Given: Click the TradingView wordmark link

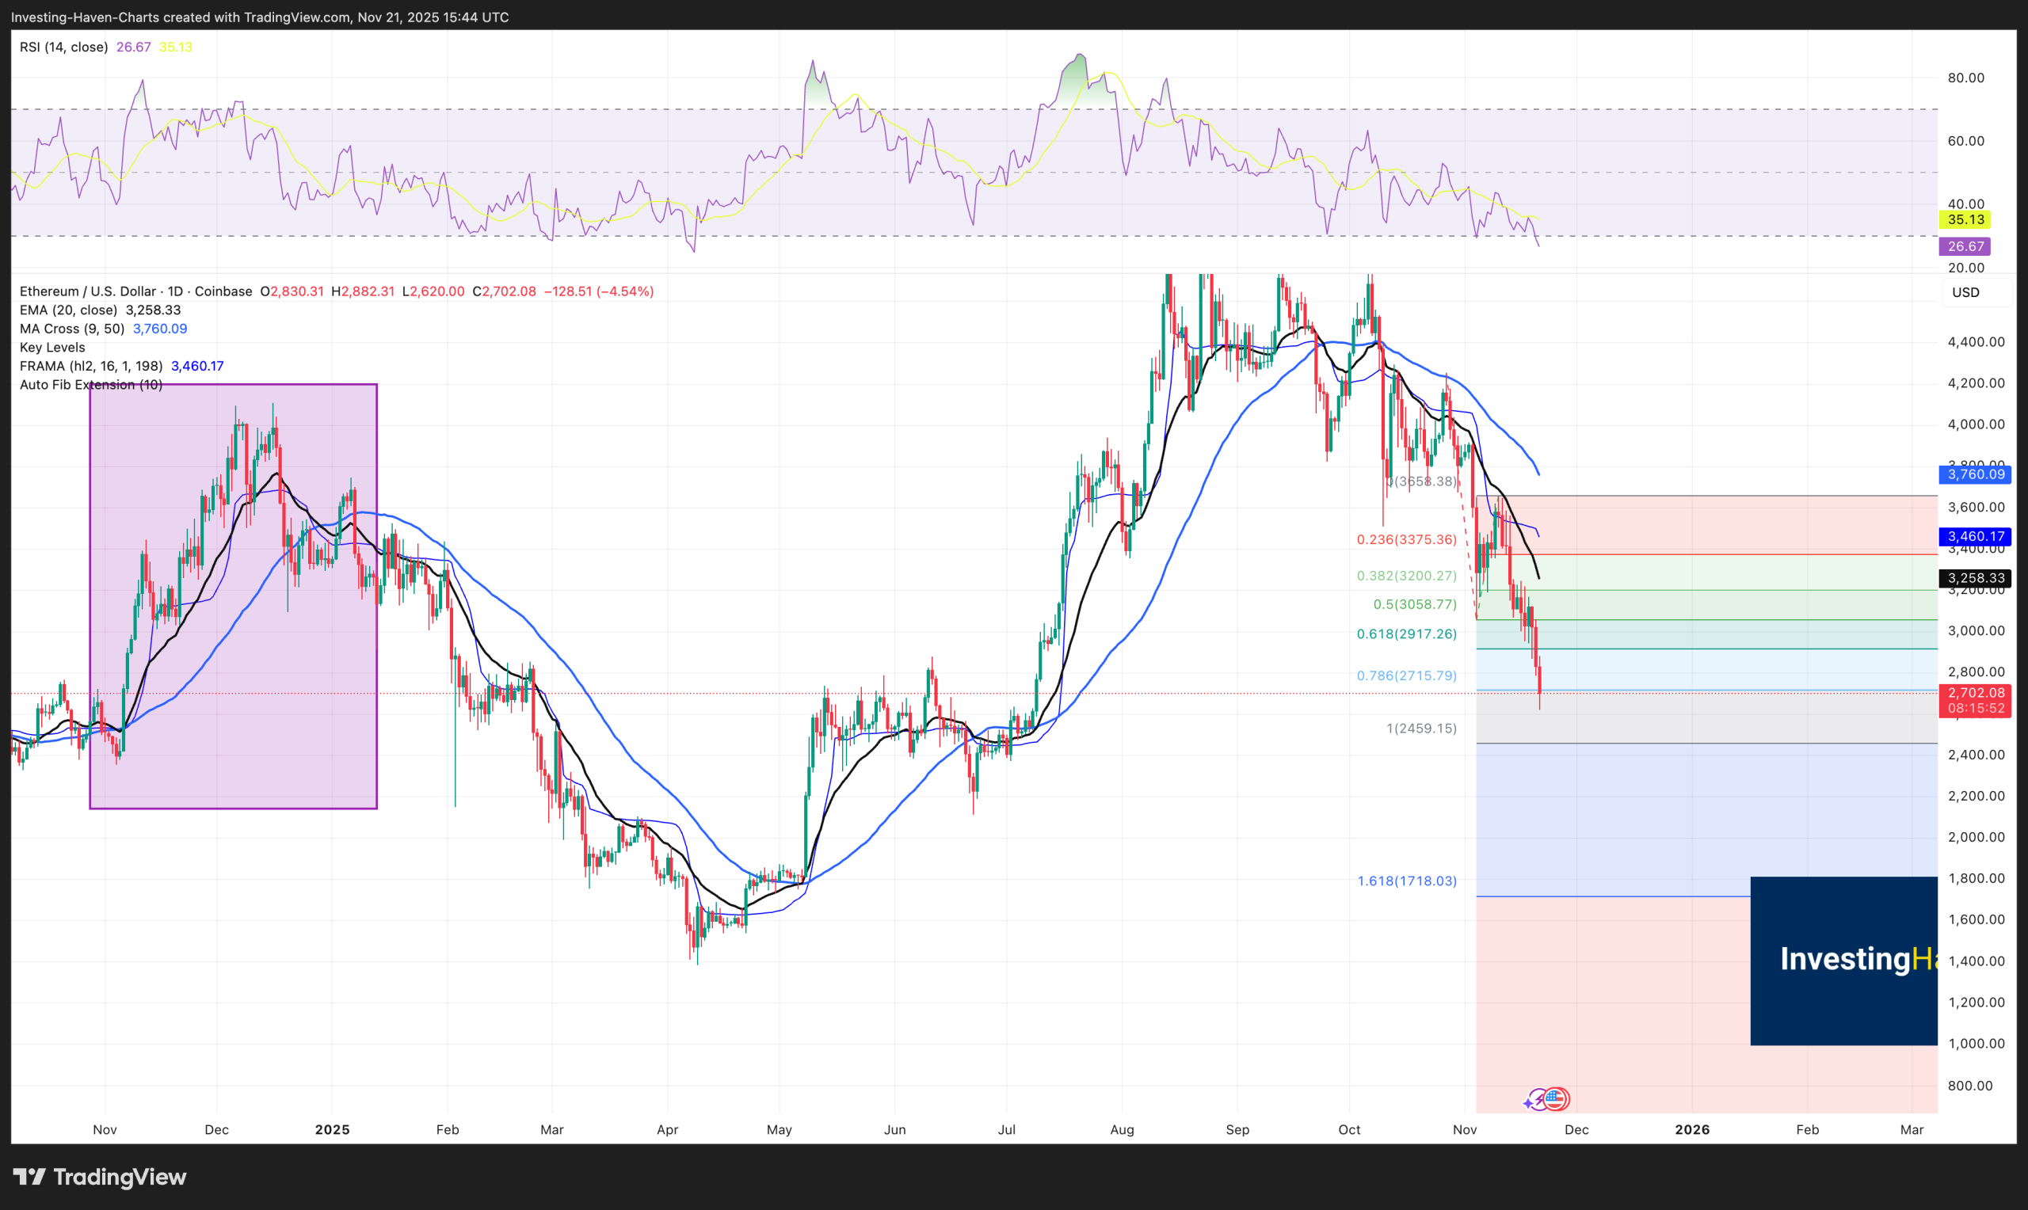Looking at the screenshot, I should click(x=118, y=1178).
